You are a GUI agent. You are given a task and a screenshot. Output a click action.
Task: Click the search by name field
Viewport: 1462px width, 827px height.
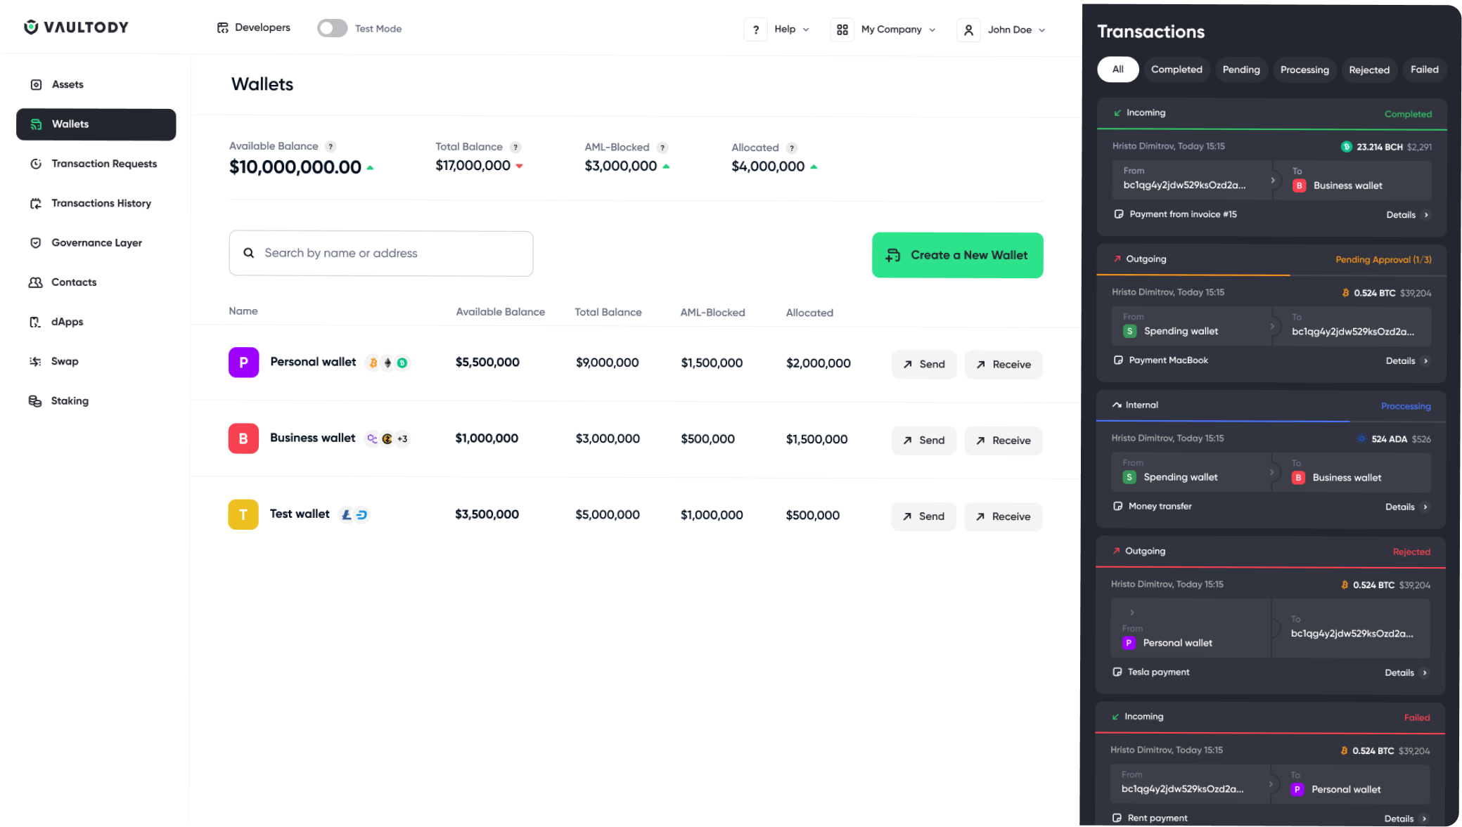point(380,254)
